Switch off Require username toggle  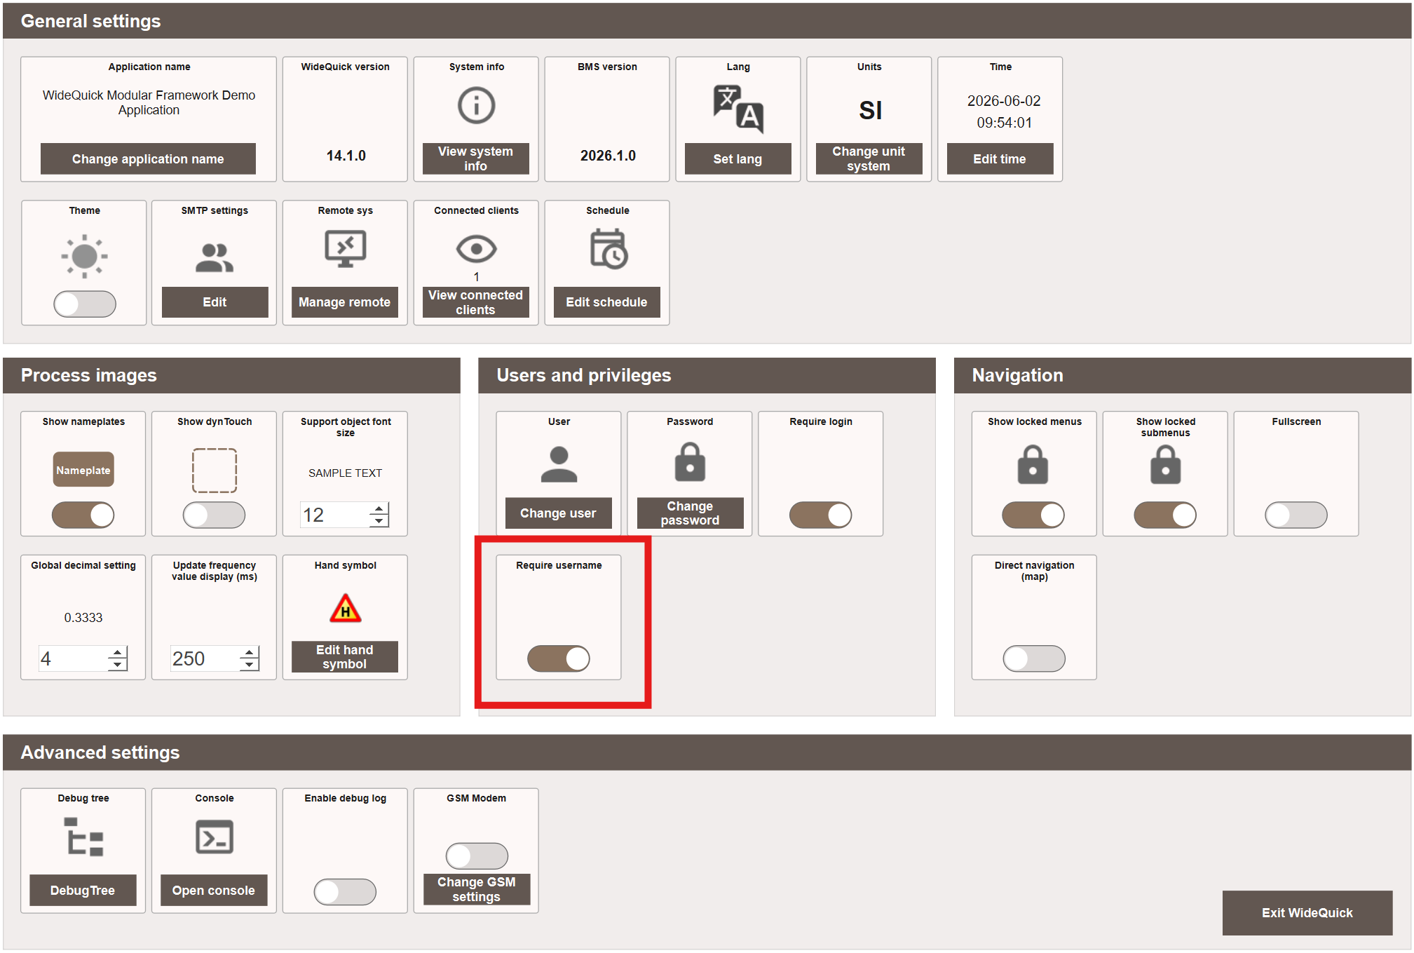click(x=559, y=658)
